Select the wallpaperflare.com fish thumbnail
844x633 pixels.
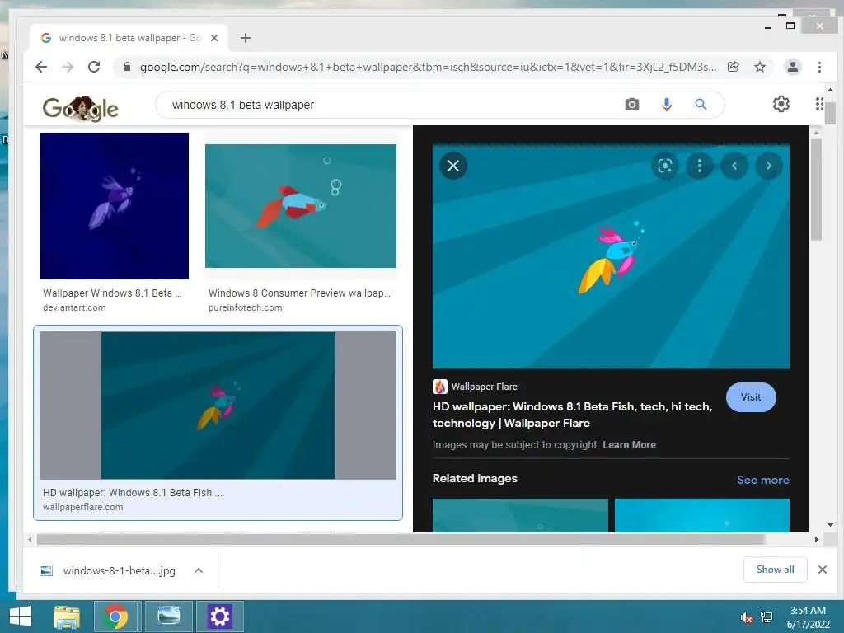[x=218, y=406]
